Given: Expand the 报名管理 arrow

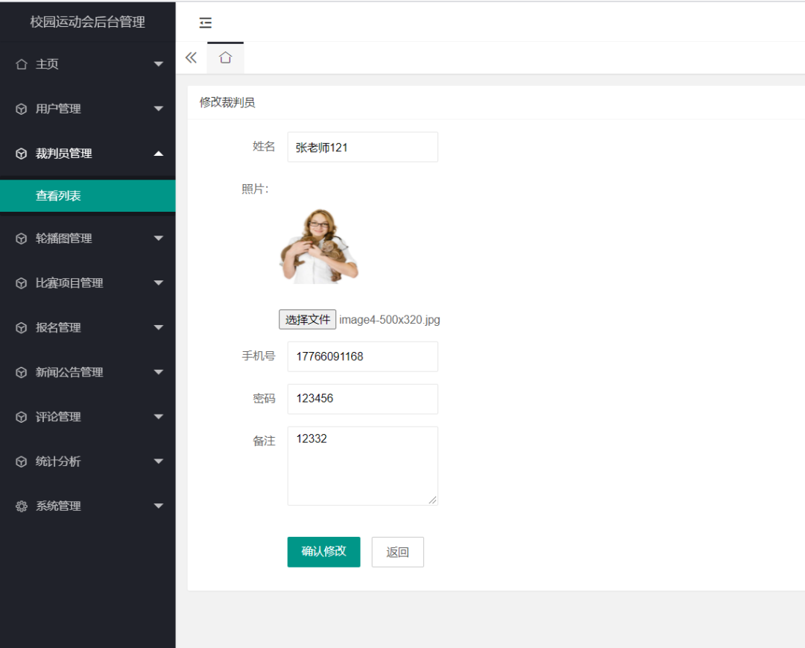Looking at the screenshot, I should click(x=159, y=327).
